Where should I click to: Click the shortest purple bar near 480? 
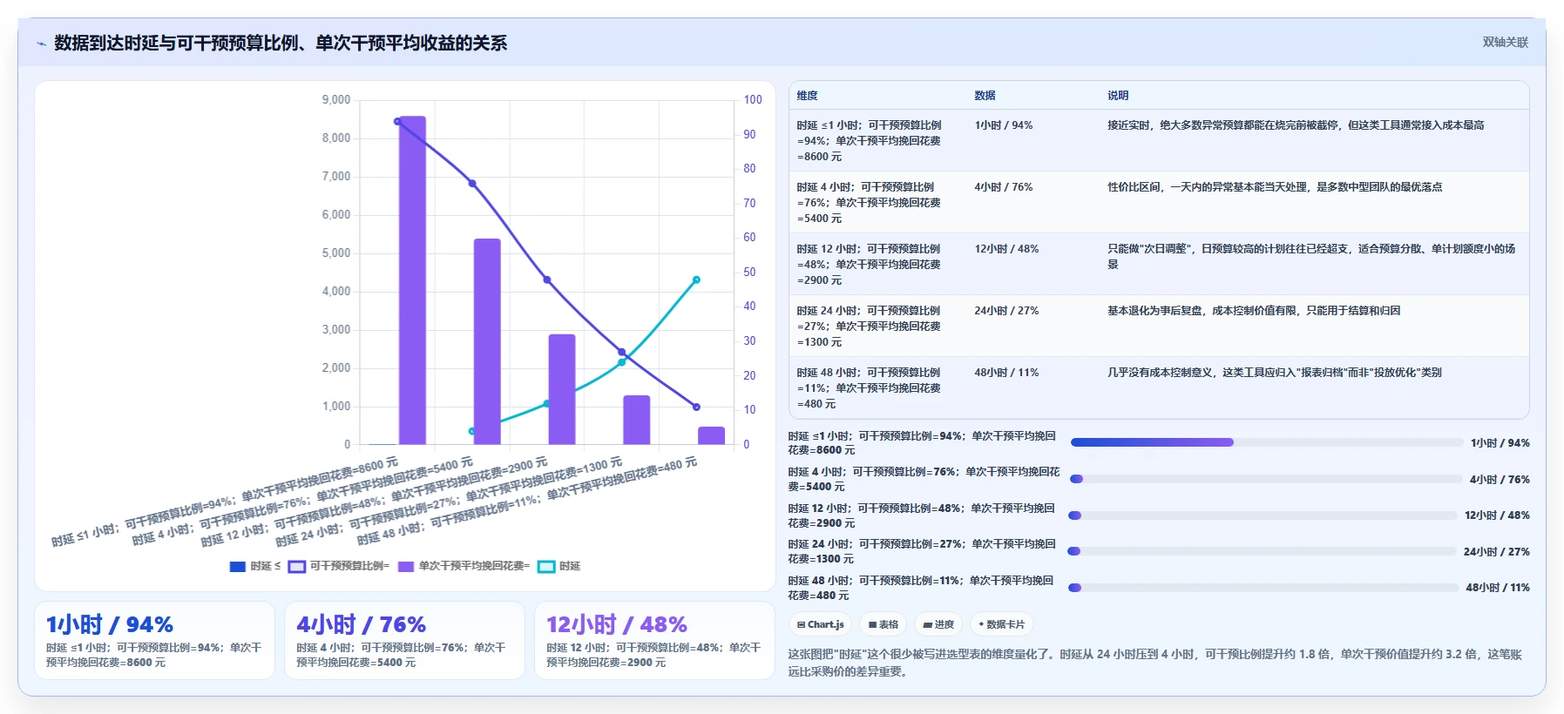711,435
